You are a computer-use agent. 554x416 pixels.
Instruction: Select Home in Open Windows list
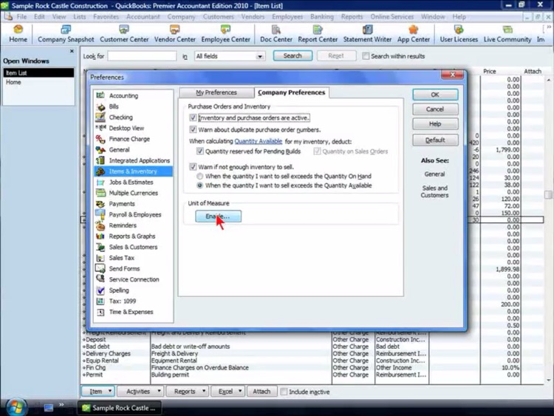(x=13, y=82)
